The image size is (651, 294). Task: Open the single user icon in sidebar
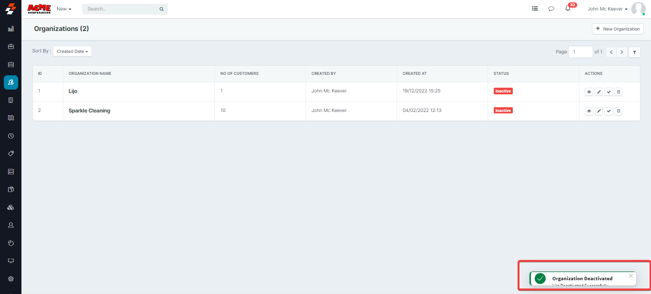(11, 225)
